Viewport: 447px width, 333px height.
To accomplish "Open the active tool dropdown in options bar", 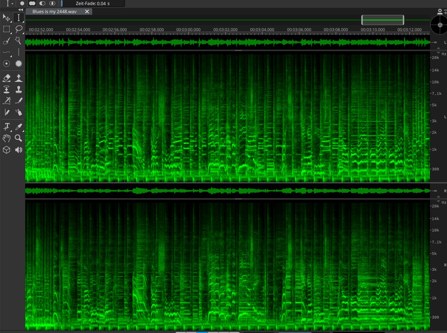I will (x=9, y=3).
